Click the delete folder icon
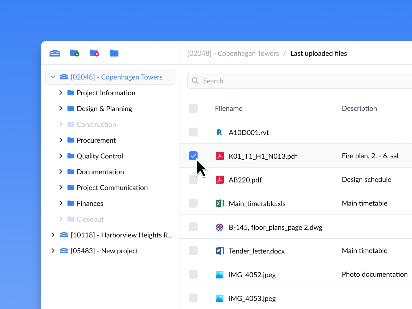The width and height of the screenshot is (412, 309). pos(94,53)
